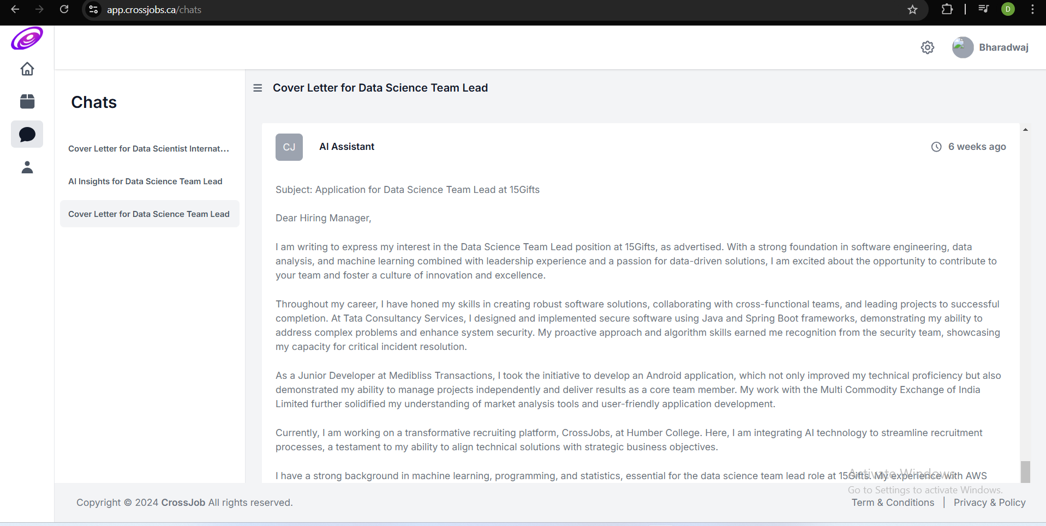
Task: Open the Privacy & Policy link
Action: click(x=989, y=503)
